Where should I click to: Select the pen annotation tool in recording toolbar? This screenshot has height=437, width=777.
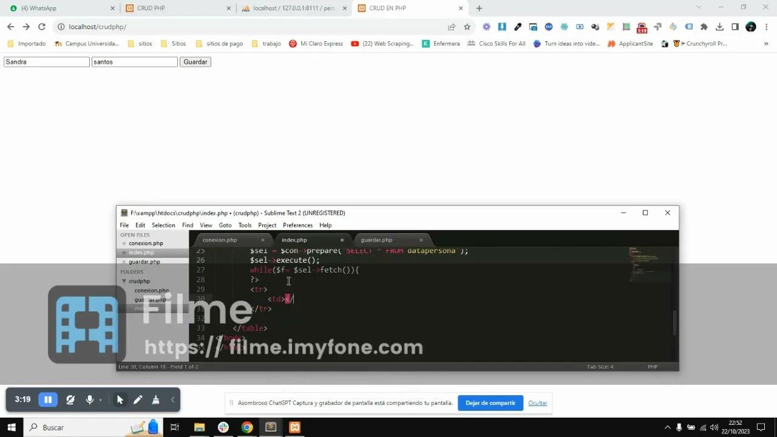(x=137, y=399)
